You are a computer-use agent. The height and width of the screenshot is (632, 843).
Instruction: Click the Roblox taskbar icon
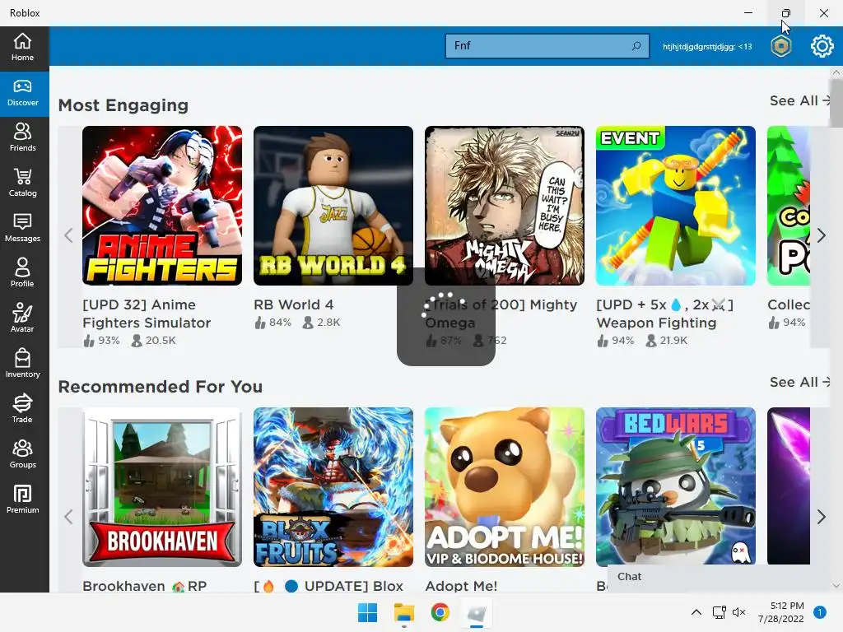tap(477, 612)
